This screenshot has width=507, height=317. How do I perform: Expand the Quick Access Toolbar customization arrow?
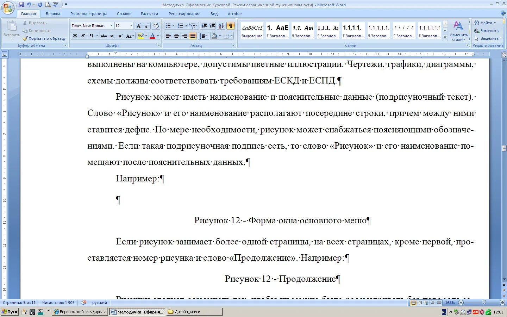click(66, 5)
